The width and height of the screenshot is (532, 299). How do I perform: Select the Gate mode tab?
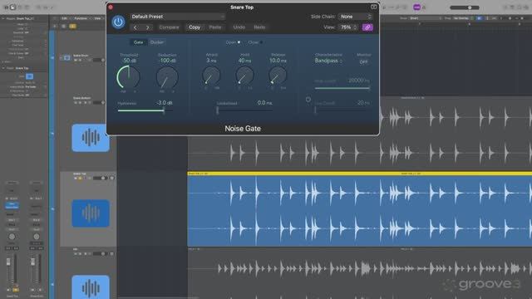[x=139, y=42]
